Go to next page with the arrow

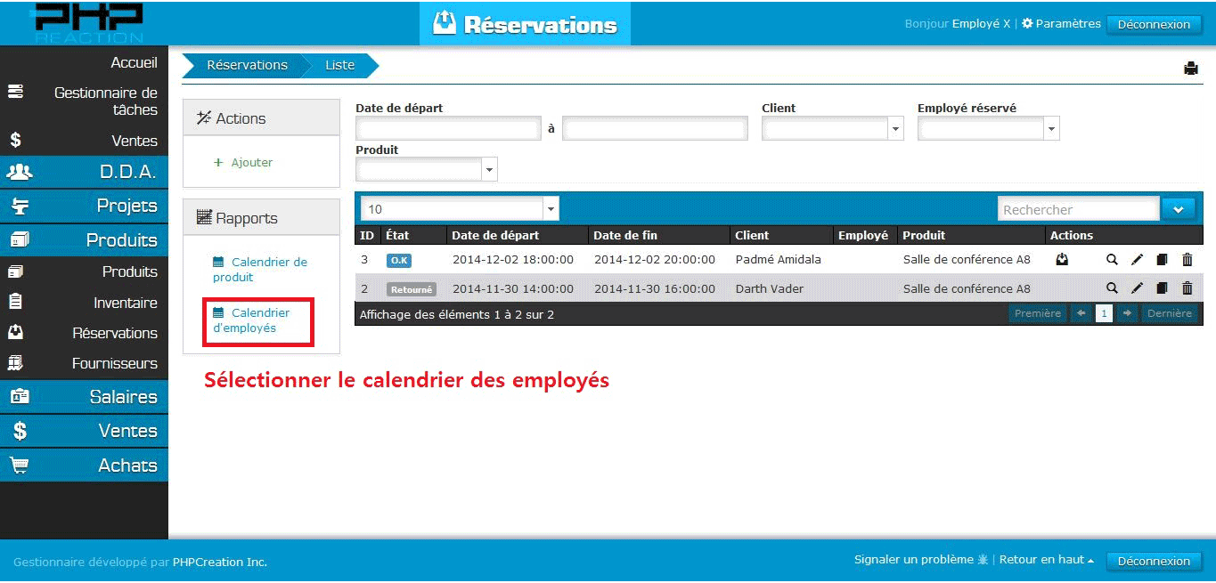coord(1127,313)
